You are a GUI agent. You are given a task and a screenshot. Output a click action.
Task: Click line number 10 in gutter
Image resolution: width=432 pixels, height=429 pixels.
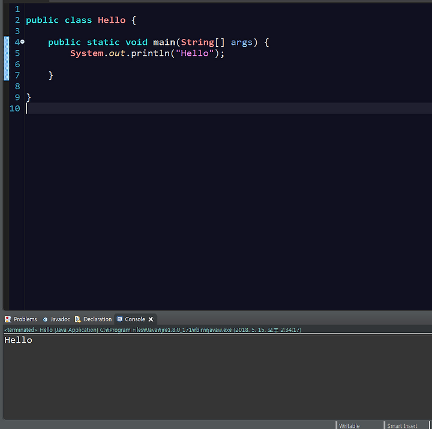pyautogui.click(x=15, y=108)
